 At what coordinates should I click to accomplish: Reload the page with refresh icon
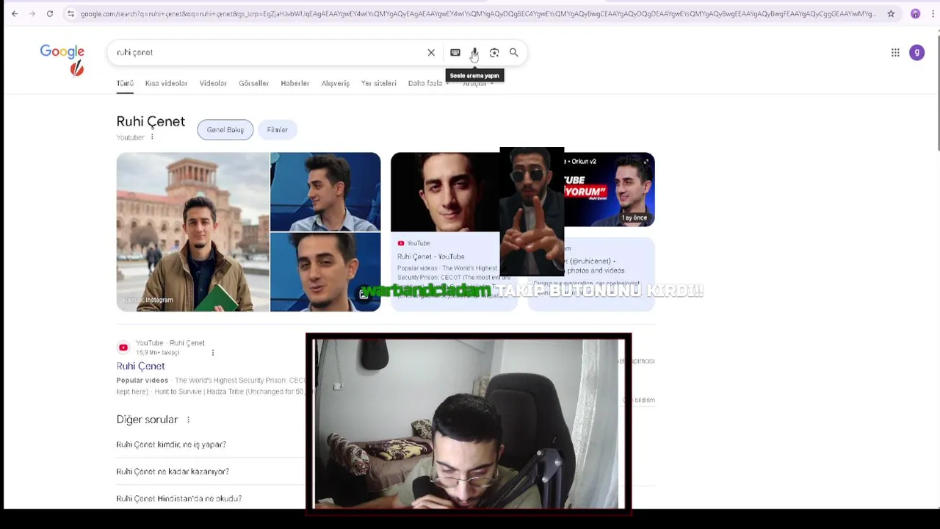click(49, 13)
